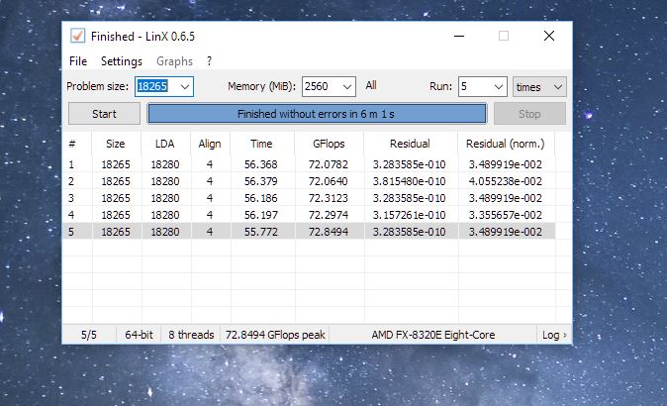Open the times unit dropdown
The image size is (667, 406).
coord(539,87)
